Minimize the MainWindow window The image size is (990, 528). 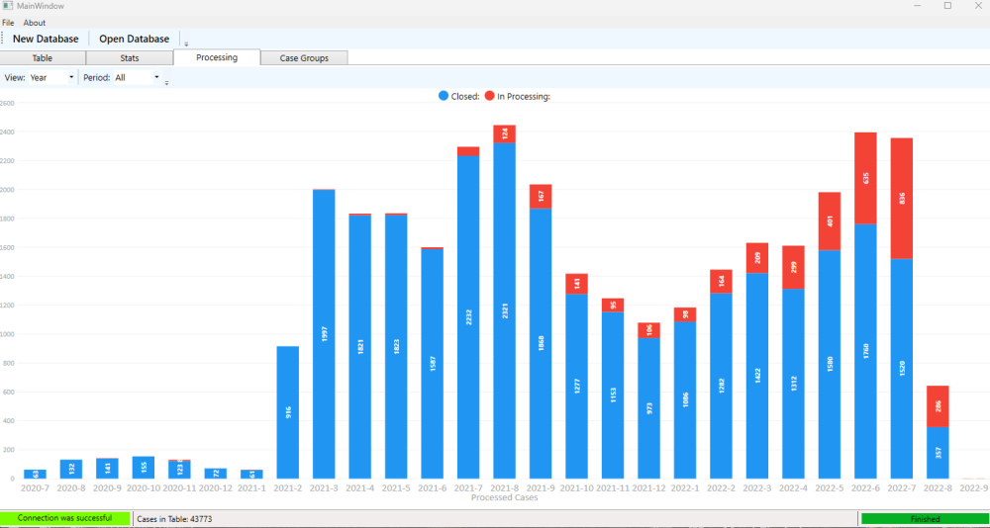[x=918, y=6]
